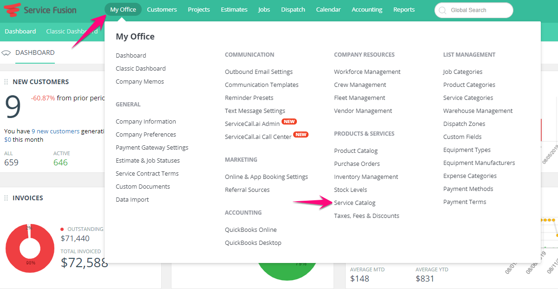
Task: Click into the Global Search field
Action: (x=474, y=10)
